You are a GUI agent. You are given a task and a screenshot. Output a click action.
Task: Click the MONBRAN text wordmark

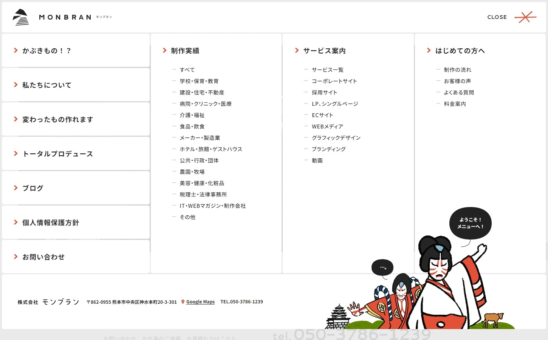click(x=65, y=17)
